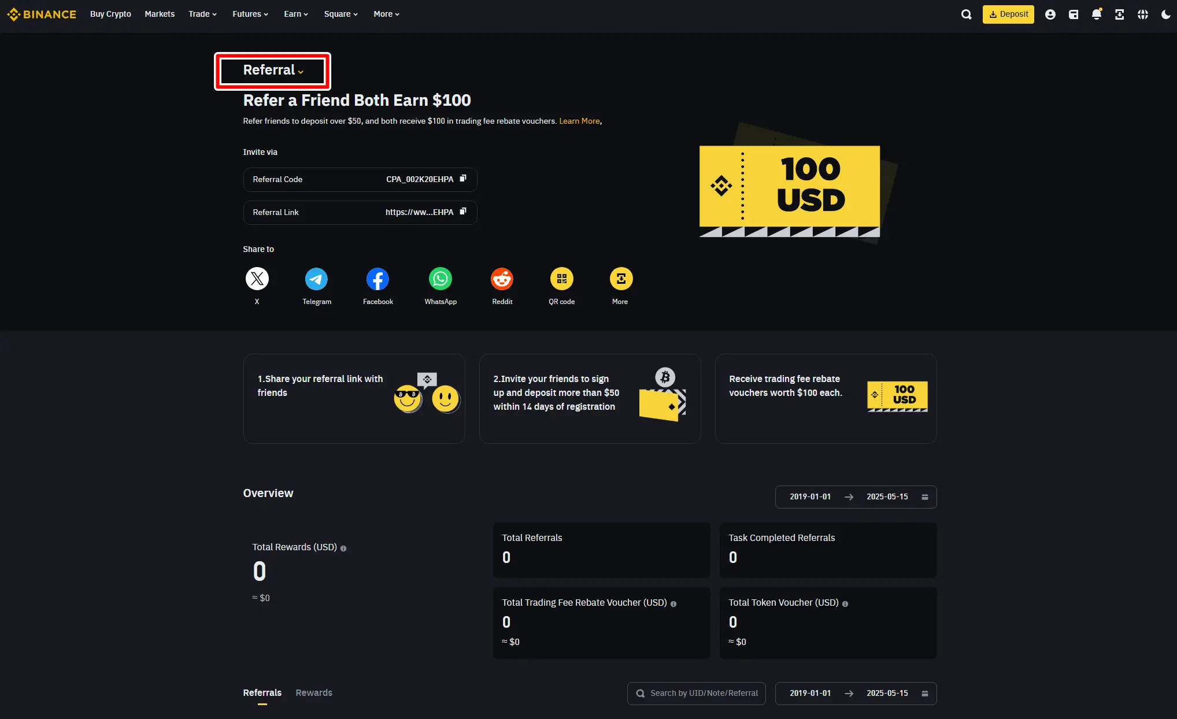This screenshot has height=719, width=1177.
Task: Open the QR code share option
Action: tap(561, 279)
